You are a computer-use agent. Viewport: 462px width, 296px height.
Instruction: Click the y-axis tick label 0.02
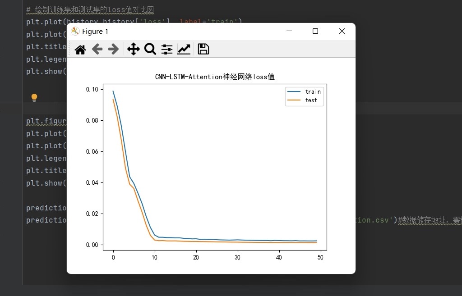92,214
